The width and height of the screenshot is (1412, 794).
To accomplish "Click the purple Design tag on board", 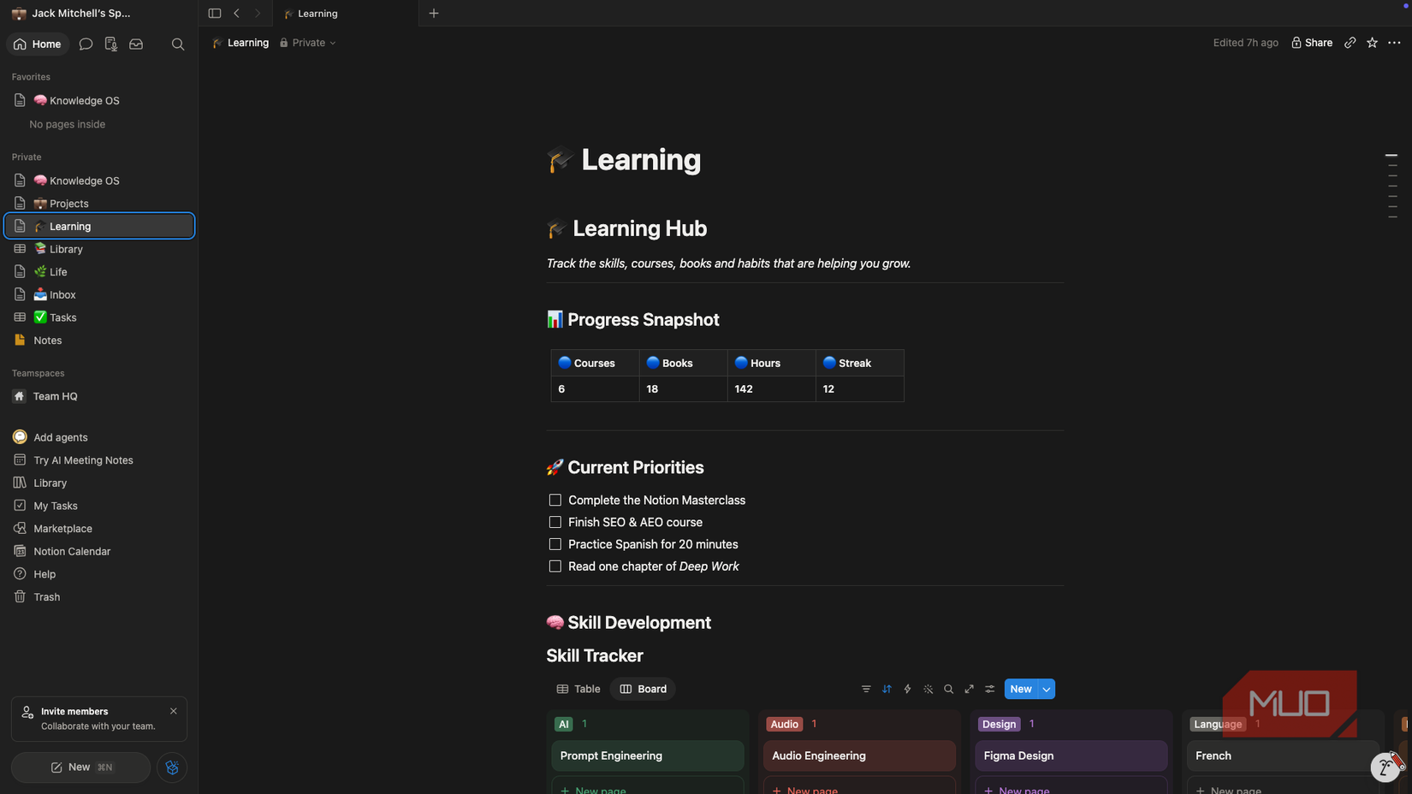I will click(999, 725).
